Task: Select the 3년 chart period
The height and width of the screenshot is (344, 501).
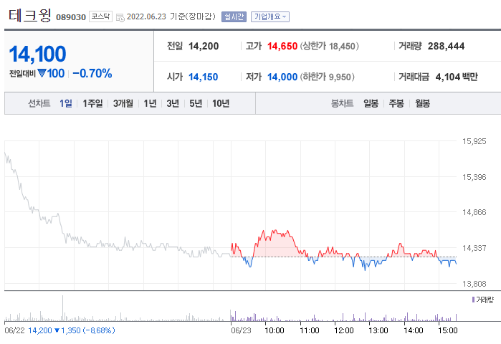Action: (173, 103)
